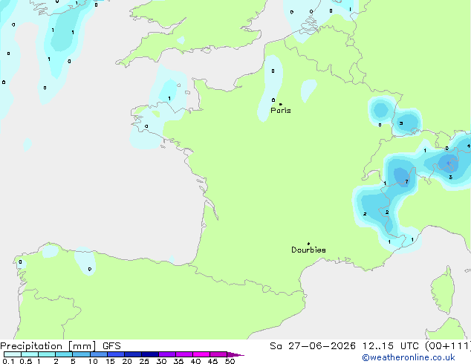This screenshot has width=471, height=364.
Task: Click the legend scale label 45
Action: coord(212,361)
